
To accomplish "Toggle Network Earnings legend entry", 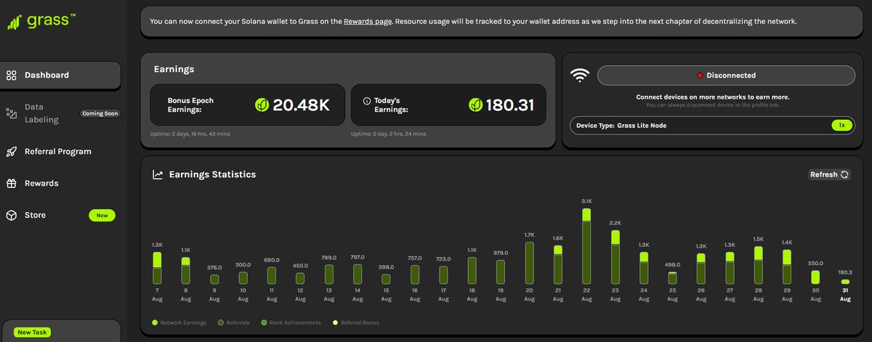I will tap(179, 322).
